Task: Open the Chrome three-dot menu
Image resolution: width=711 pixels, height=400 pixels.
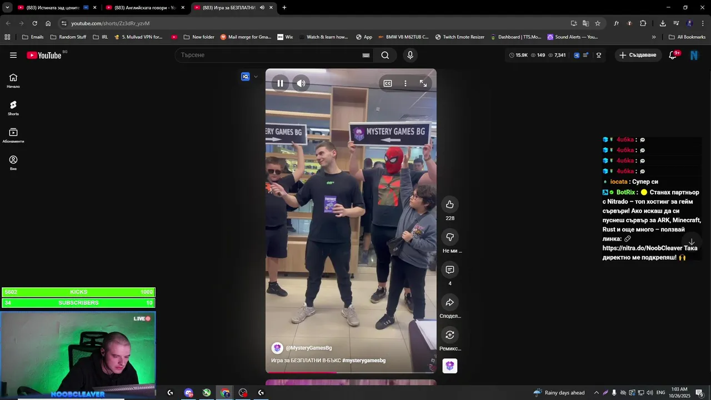Action: [x=703, y=23]
